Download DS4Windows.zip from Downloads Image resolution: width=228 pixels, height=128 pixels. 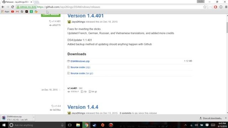(x=80, y=61)
